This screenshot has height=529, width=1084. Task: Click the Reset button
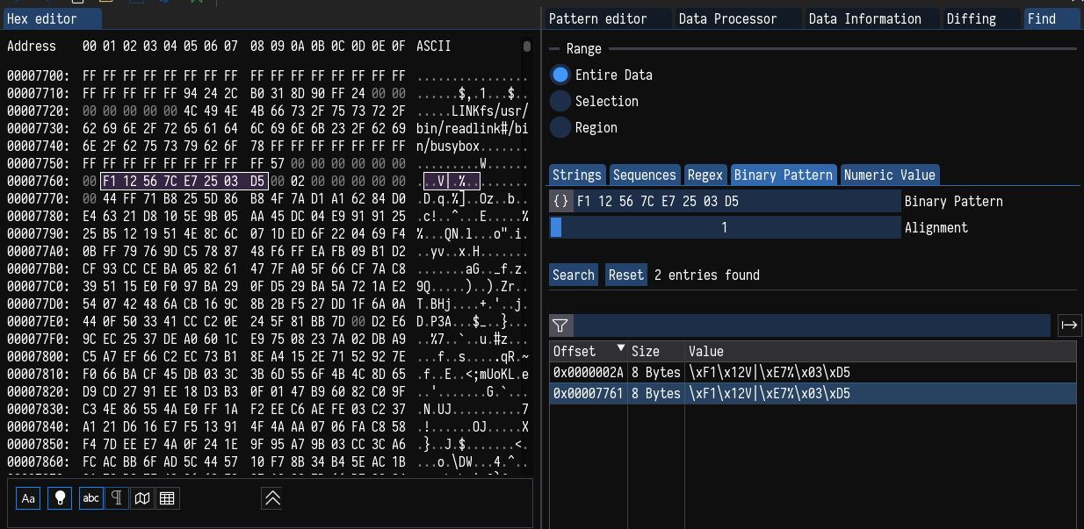tap(625, 275)
